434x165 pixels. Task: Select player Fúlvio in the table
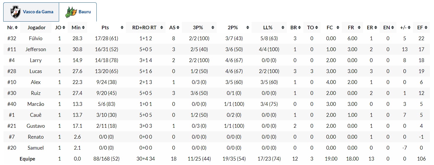coord(36,38)
